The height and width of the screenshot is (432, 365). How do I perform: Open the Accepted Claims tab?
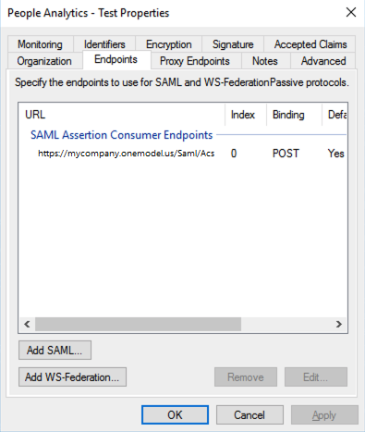coord(310,44)
